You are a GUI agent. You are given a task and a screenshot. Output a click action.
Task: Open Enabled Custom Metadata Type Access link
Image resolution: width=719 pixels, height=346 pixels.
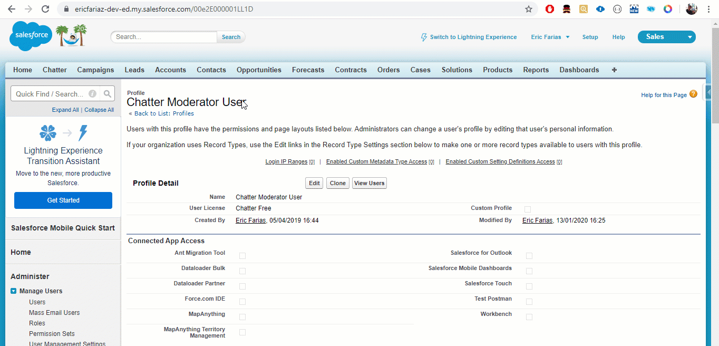click(376, 161)
